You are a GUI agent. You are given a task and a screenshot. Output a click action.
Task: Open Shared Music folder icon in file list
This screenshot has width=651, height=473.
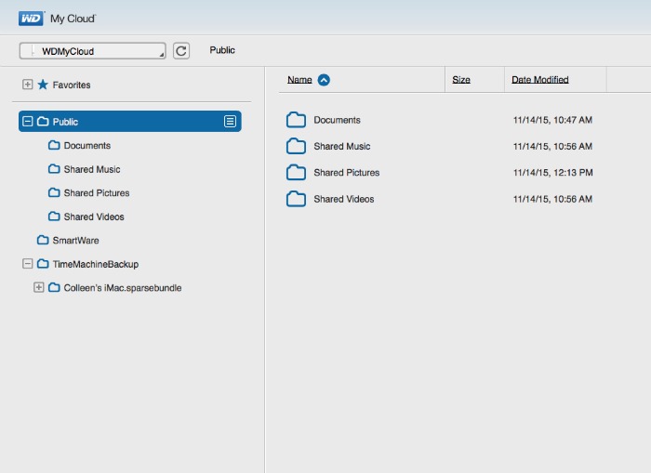296,146
